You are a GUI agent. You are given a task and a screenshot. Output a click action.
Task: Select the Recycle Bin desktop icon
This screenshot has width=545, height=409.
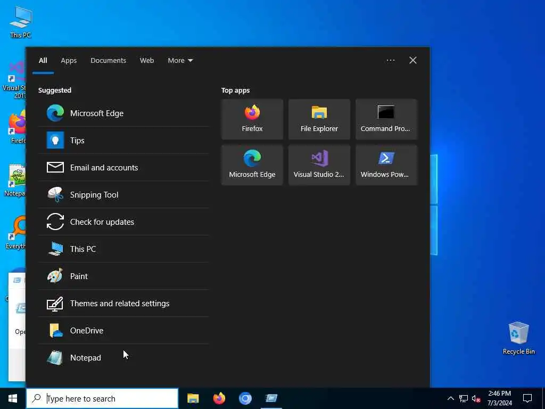click(x=518, y=338)
